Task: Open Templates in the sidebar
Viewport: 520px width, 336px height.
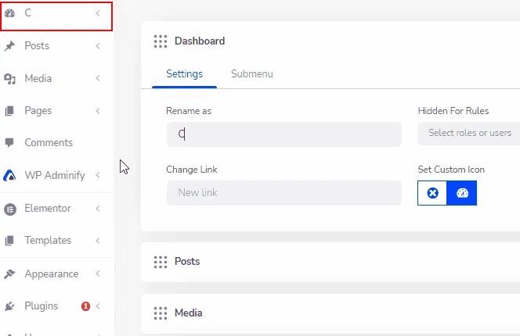Action: 48,241
